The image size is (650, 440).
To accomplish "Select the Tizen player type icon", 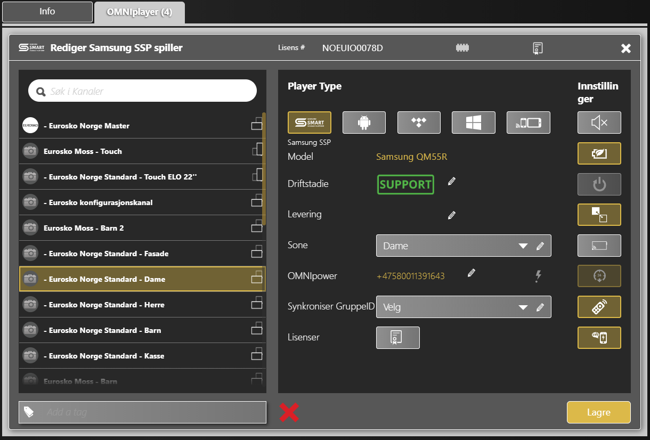I will coord(419,123).
